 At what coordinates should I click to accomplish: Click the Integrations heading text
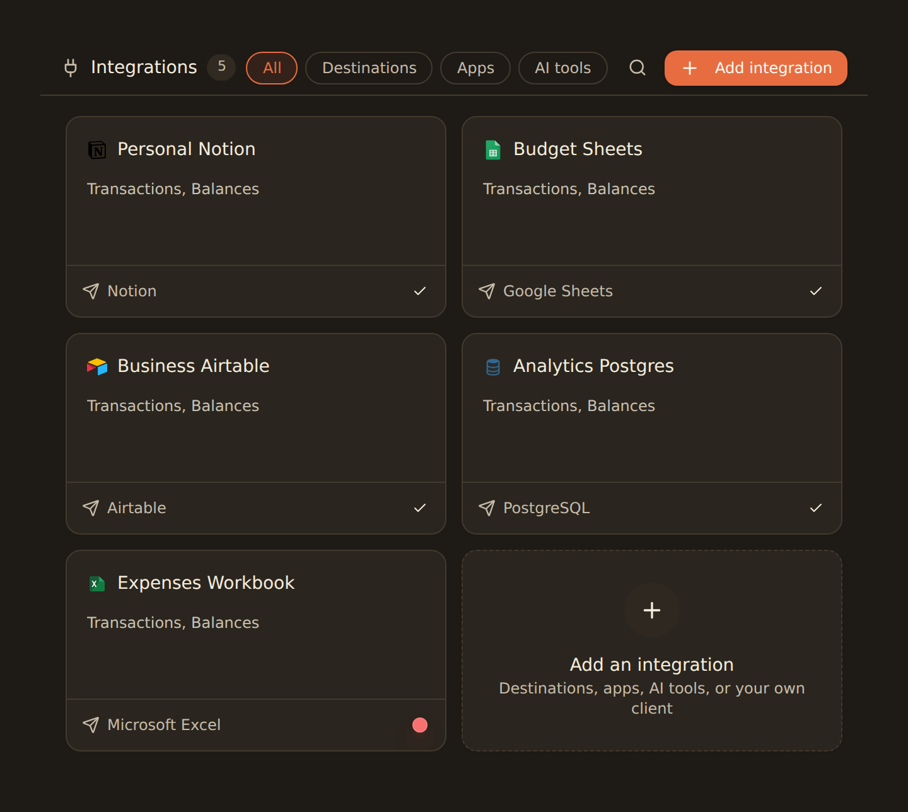pyautogui.click(x=144, y=67)
